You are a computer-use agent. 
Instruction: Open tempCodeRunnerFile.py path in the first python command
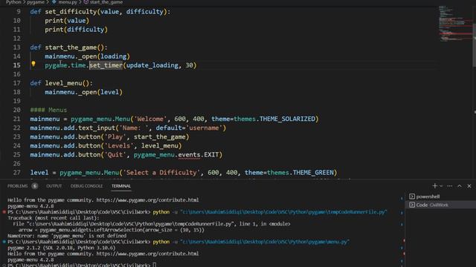click(283, 212)
